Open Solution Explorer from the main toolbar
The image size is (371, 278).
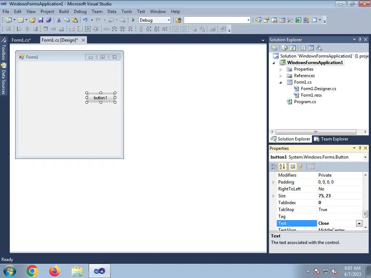(x=258, y=20)
